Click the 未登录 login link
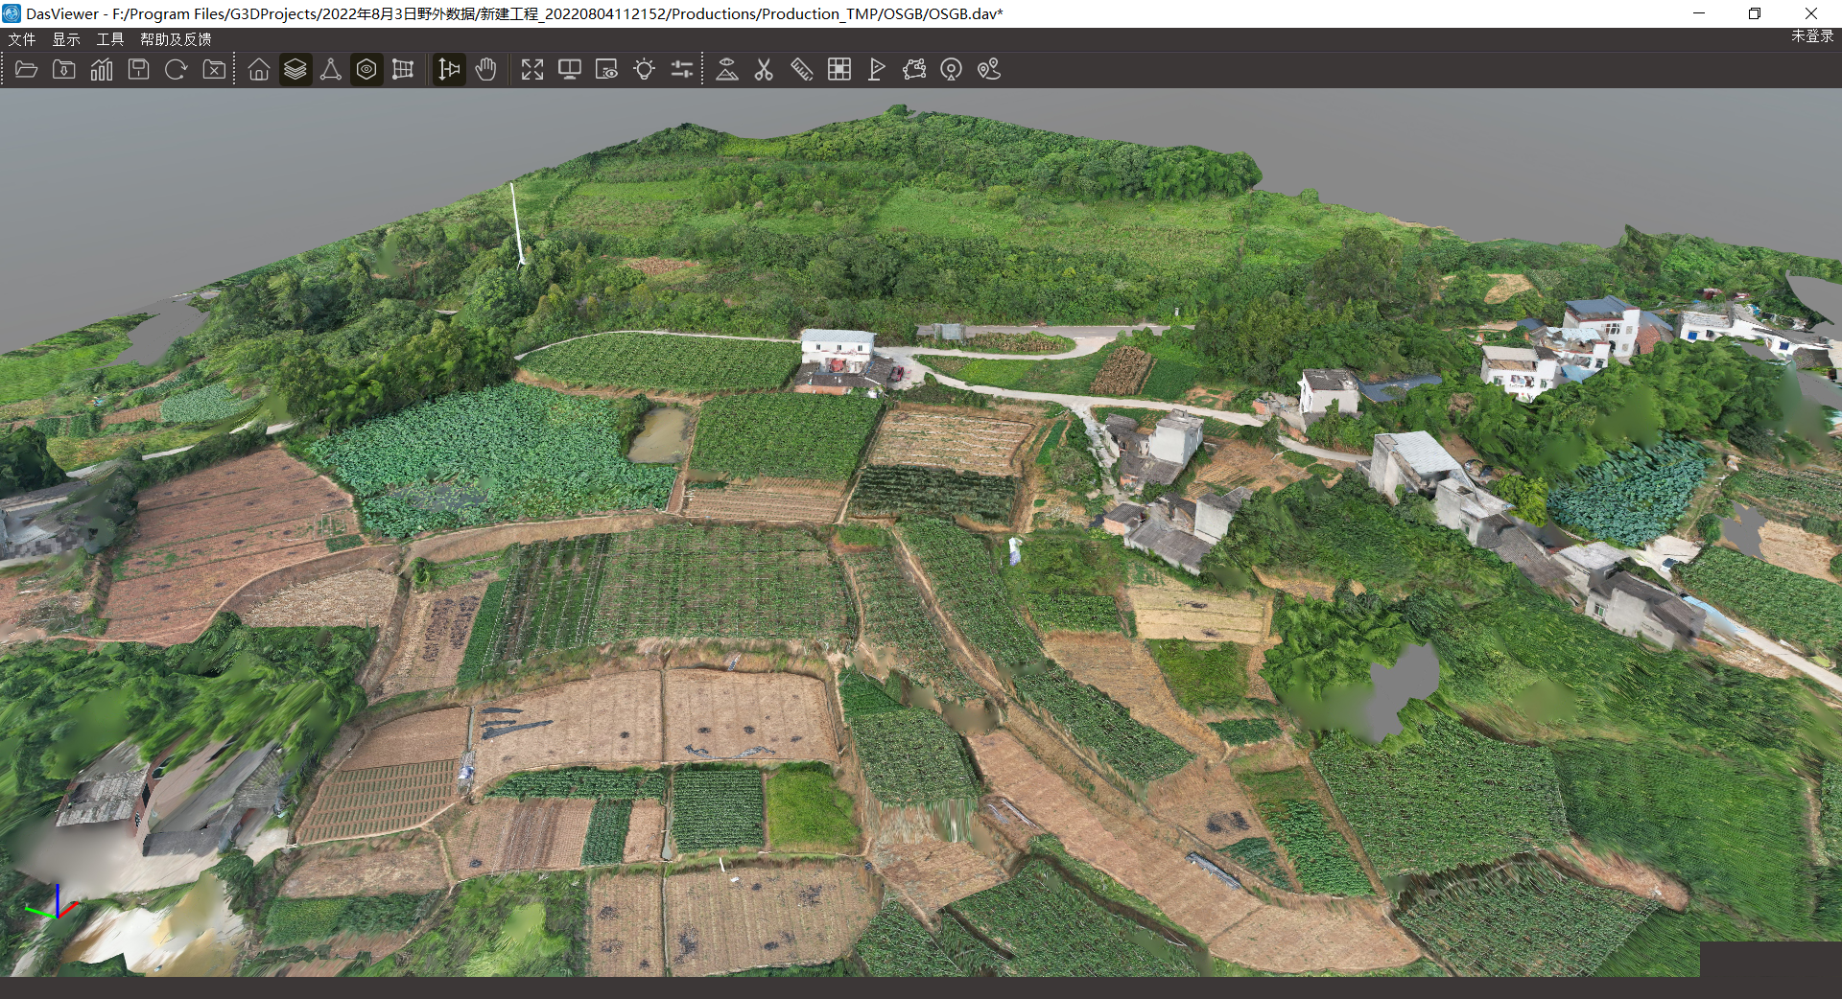This screenshot has height=999, width=1842. pos(1811,36)
